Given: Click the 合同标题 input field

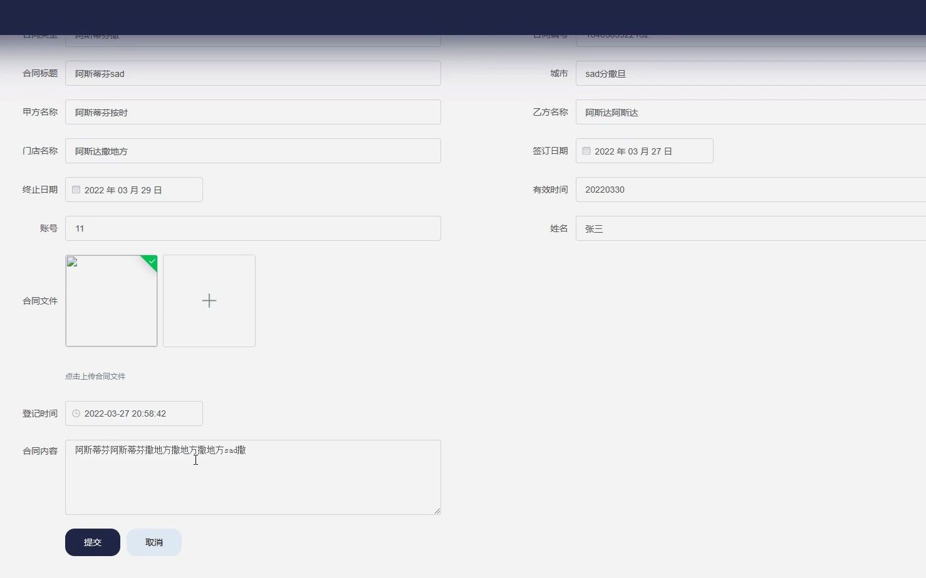Looking at the screenshot, I should pos(253,73).
